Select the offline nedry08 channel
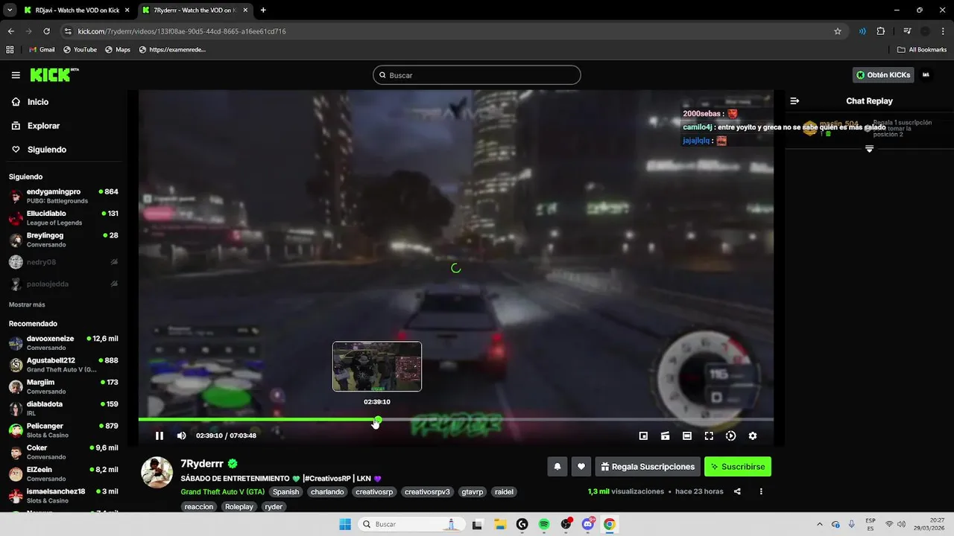The height and width of the screenshot is (536, 954). click(63, 262)
